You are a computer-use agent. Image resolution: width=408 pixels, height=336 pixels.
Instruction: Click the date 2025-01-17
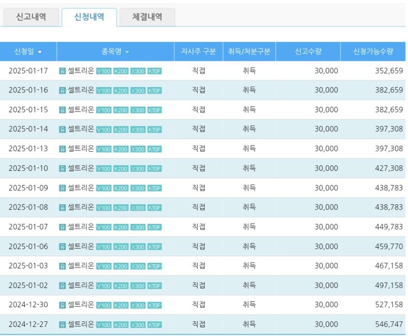28,71
